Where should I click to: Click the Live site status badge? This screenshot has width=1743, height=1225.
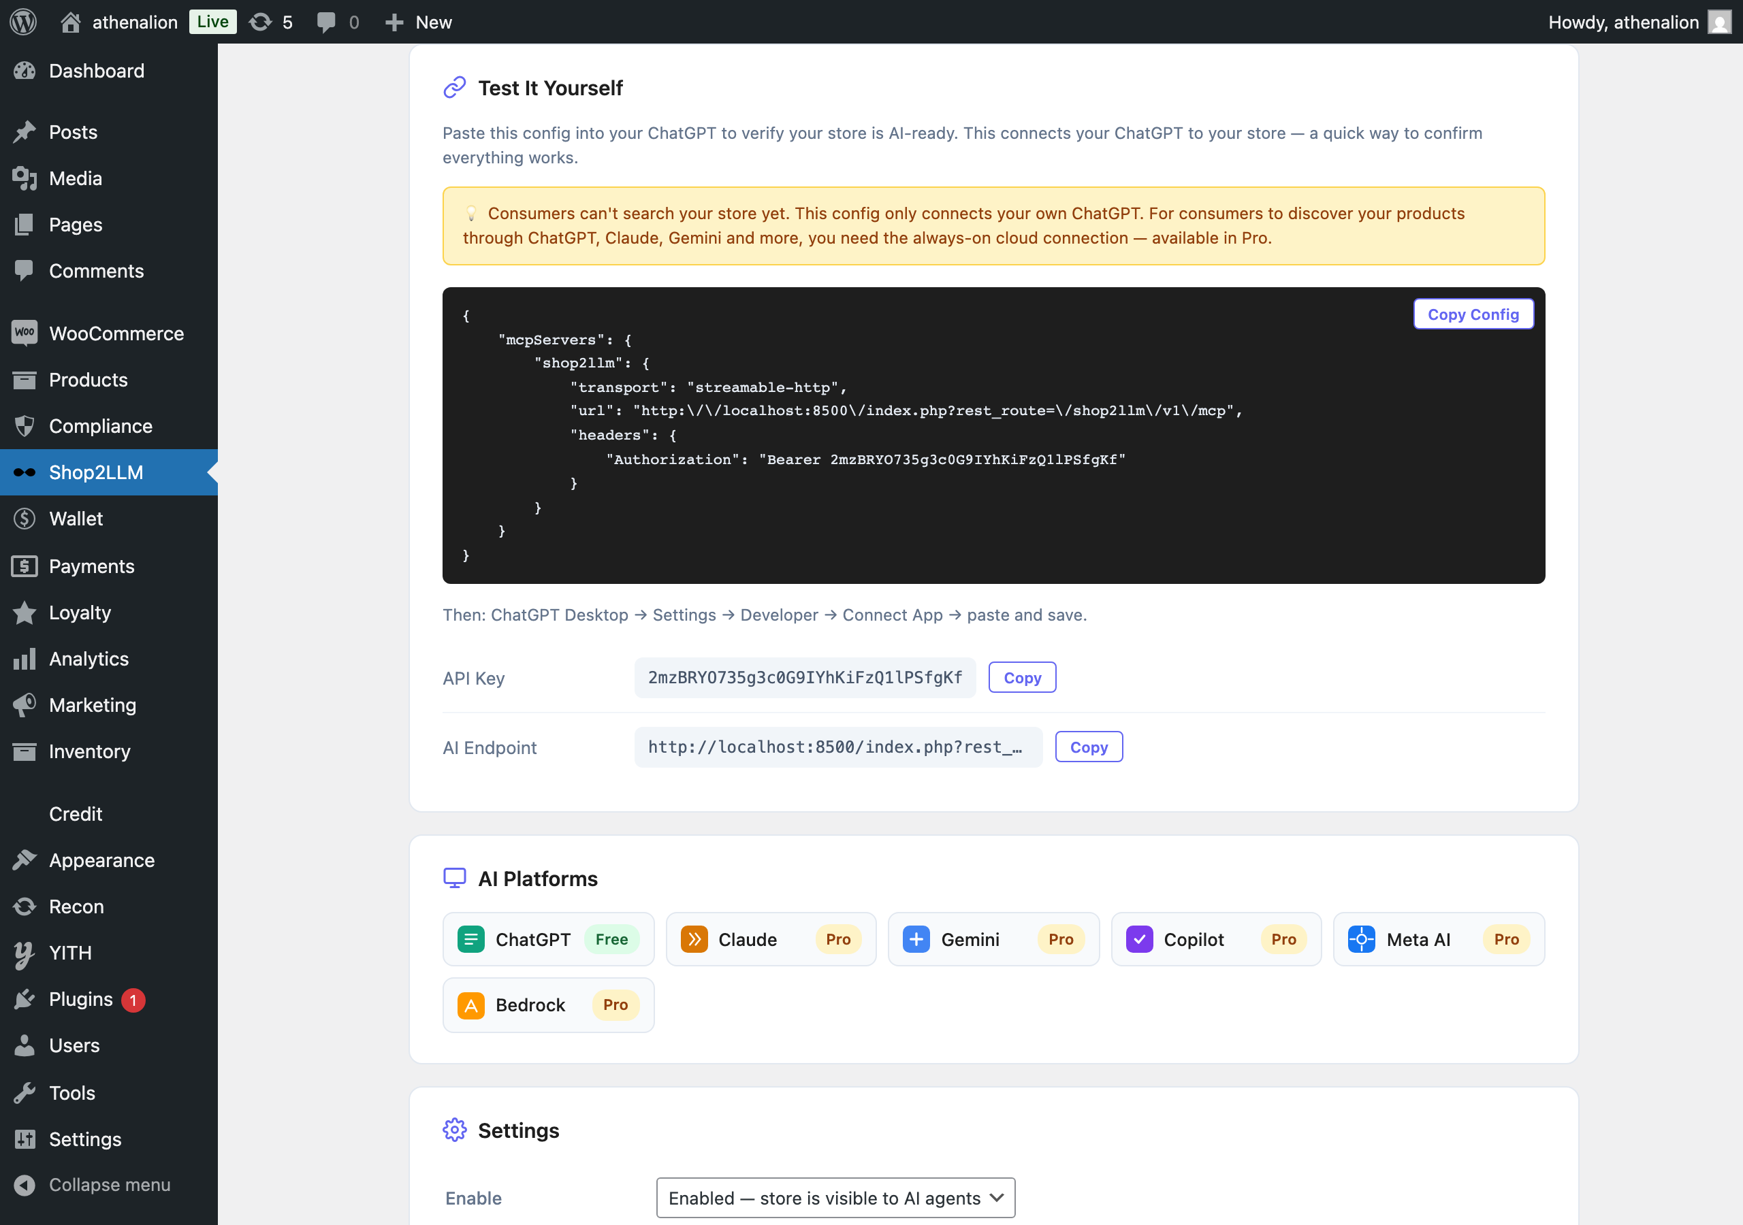(212, 22)
